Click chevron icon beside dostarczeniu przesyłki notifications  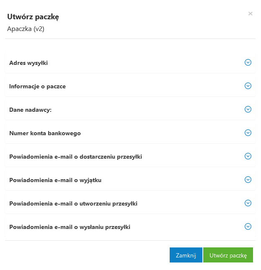tap(248, 156)
